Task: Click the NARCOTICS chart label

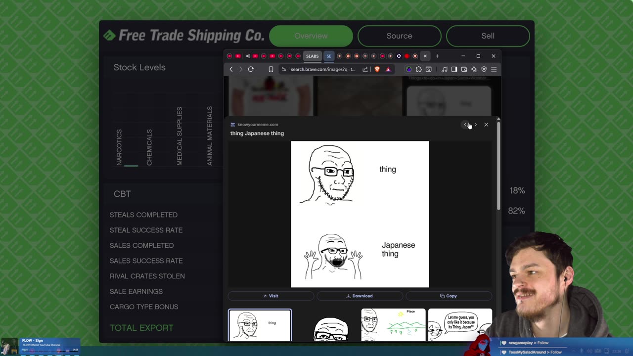Action: (x=119, y=147)
